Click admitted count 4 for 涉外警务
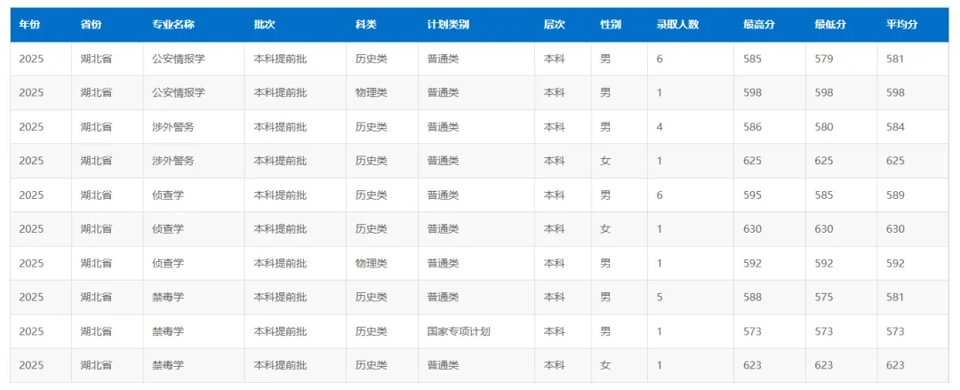The height and width of the screenshot is (390, 960). tap(660, 127)
